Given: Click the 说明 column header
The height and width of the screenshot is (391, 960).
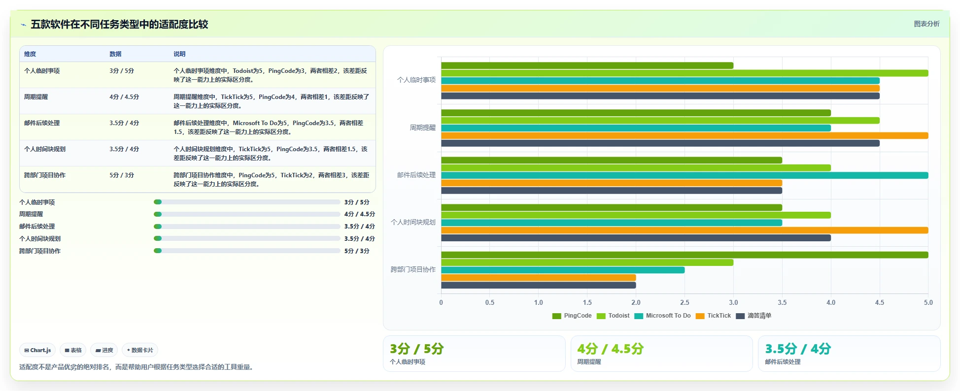Looking at the screenshot, I should pyautogui.click(x=179, y=54).
